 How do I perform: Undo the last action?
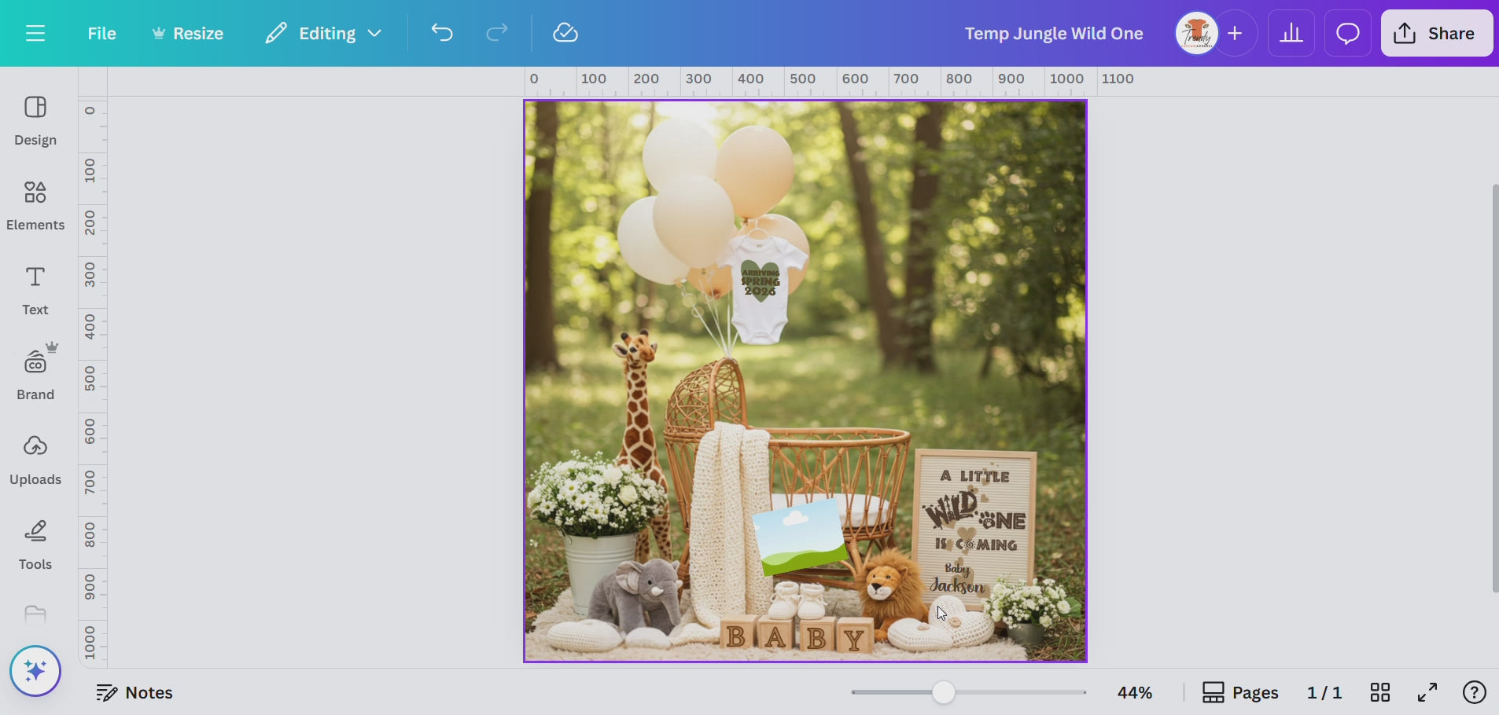click(442, 33)
